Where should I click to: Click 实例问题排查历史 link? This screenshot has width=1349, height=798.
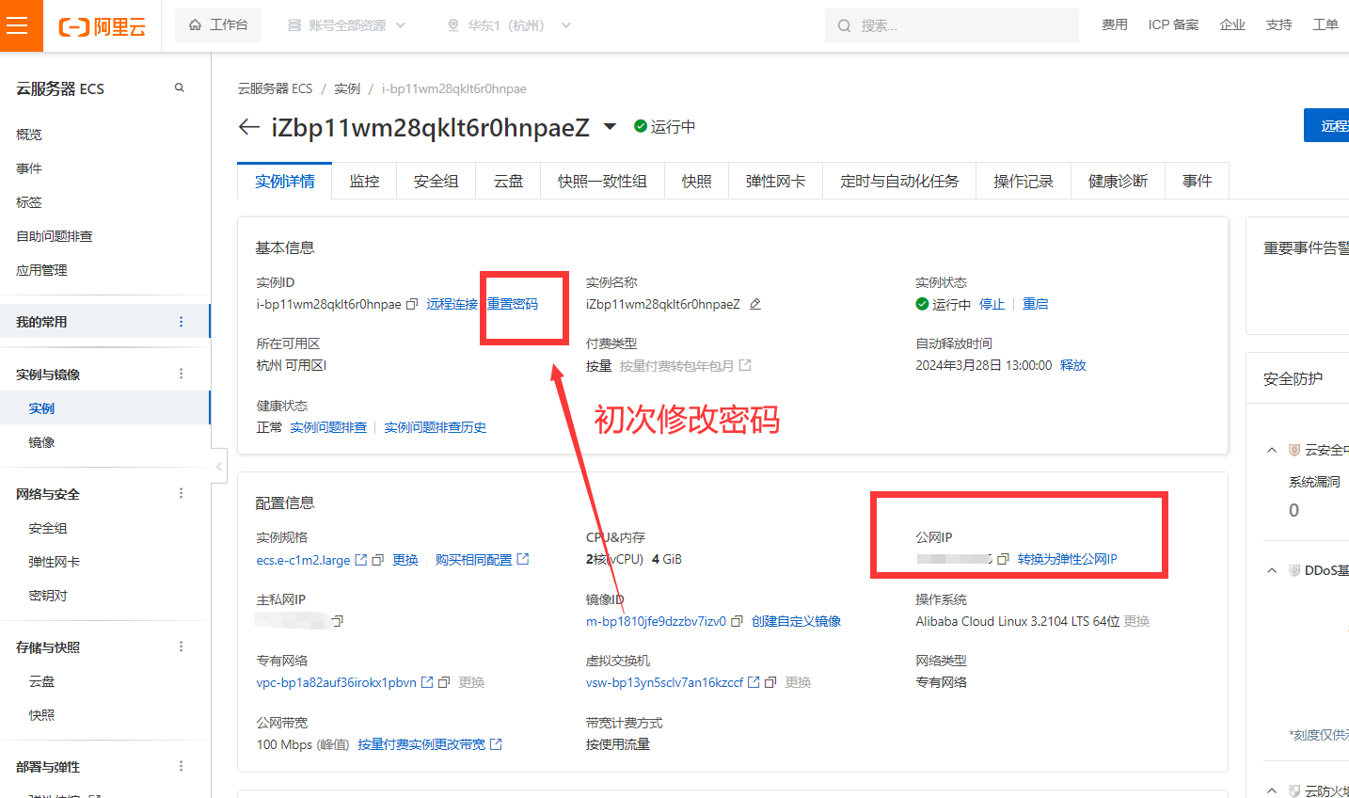[436, 427]
